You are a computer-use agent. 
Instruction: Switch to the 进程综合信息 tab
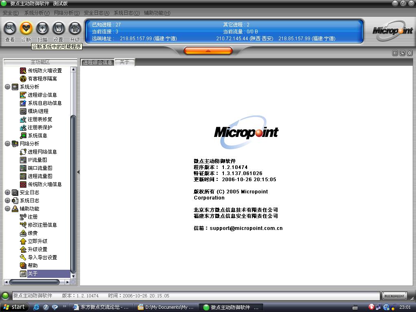pos(97,62)
